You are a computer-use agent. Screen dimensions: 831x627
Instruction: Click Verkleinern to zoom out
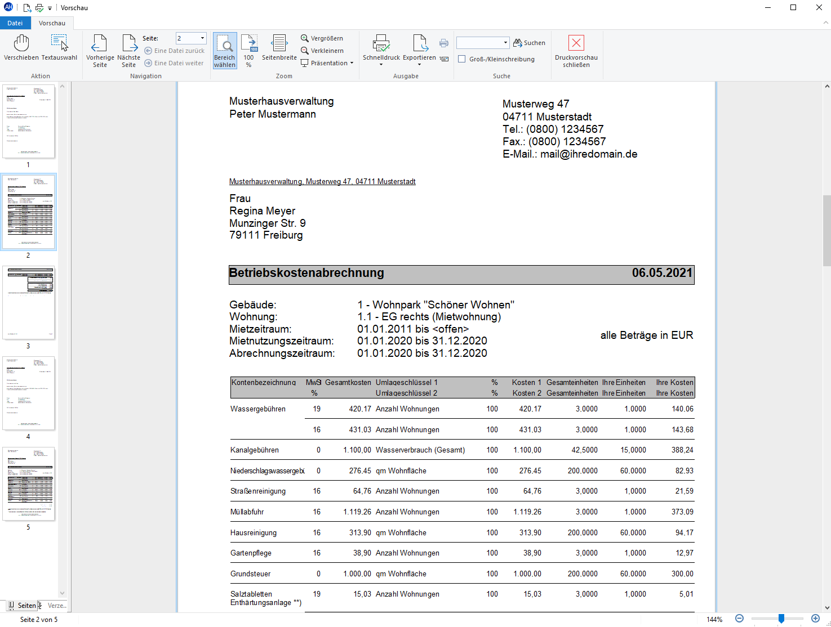click(322, 51)
